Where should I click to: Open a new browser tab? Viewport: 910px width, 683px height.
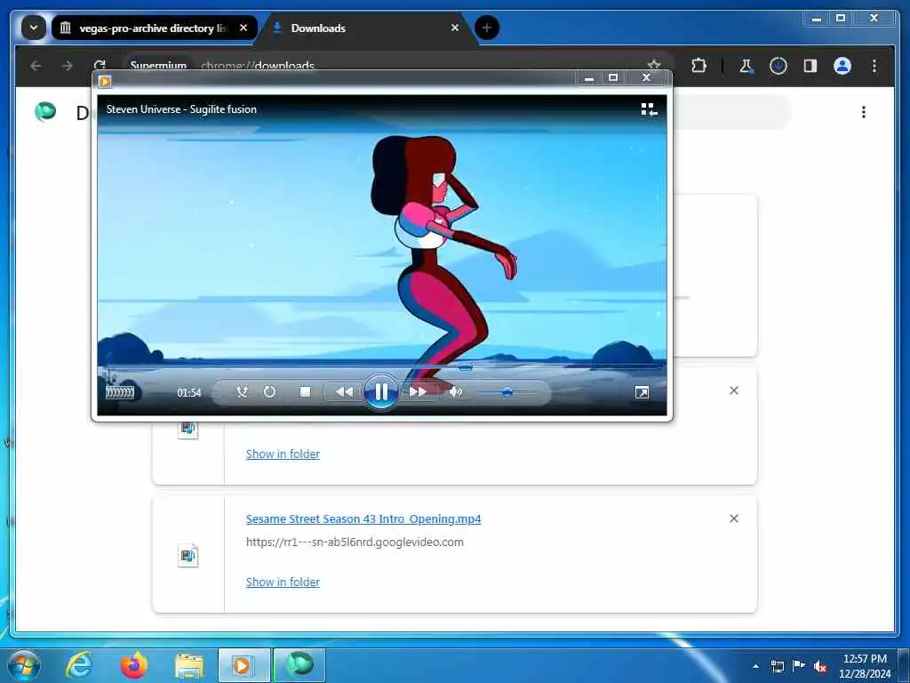(486, 28)
